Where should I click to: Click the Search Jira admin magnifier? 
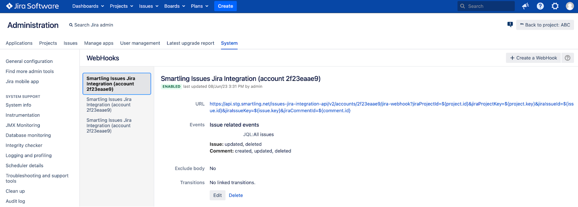pos(71,25)
